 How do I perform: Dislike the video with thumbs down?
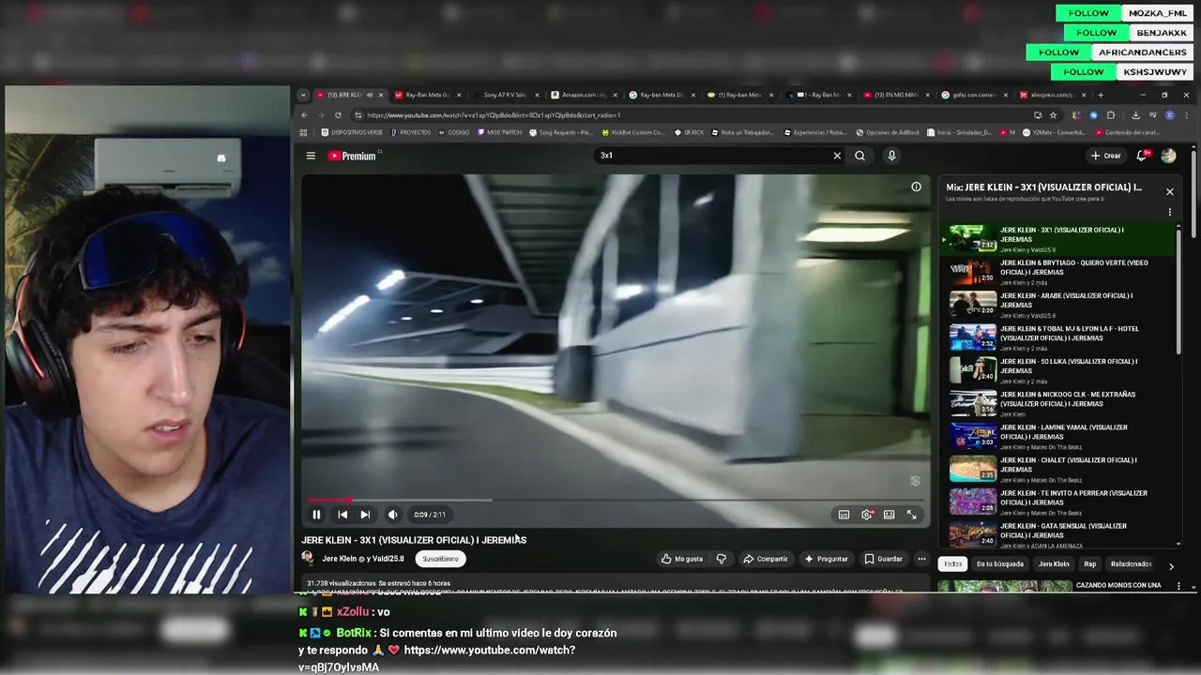click(x=722, y=559)
